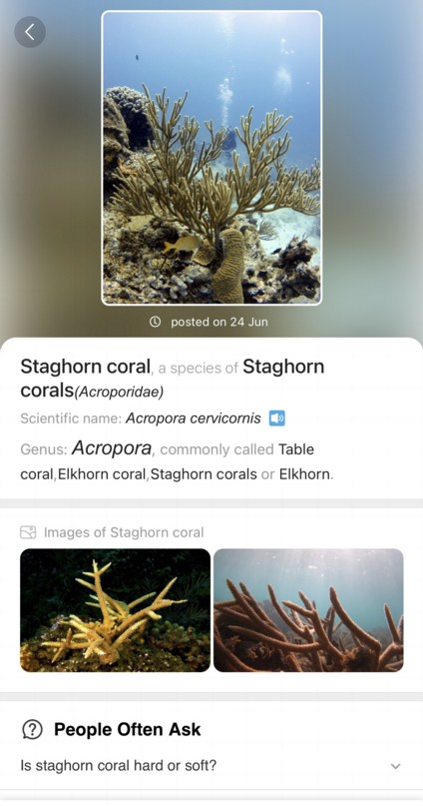The image size is (423, 806).
Task: Select the Acropora genus name
Action: pyautogui.click(x=112, y=448)
